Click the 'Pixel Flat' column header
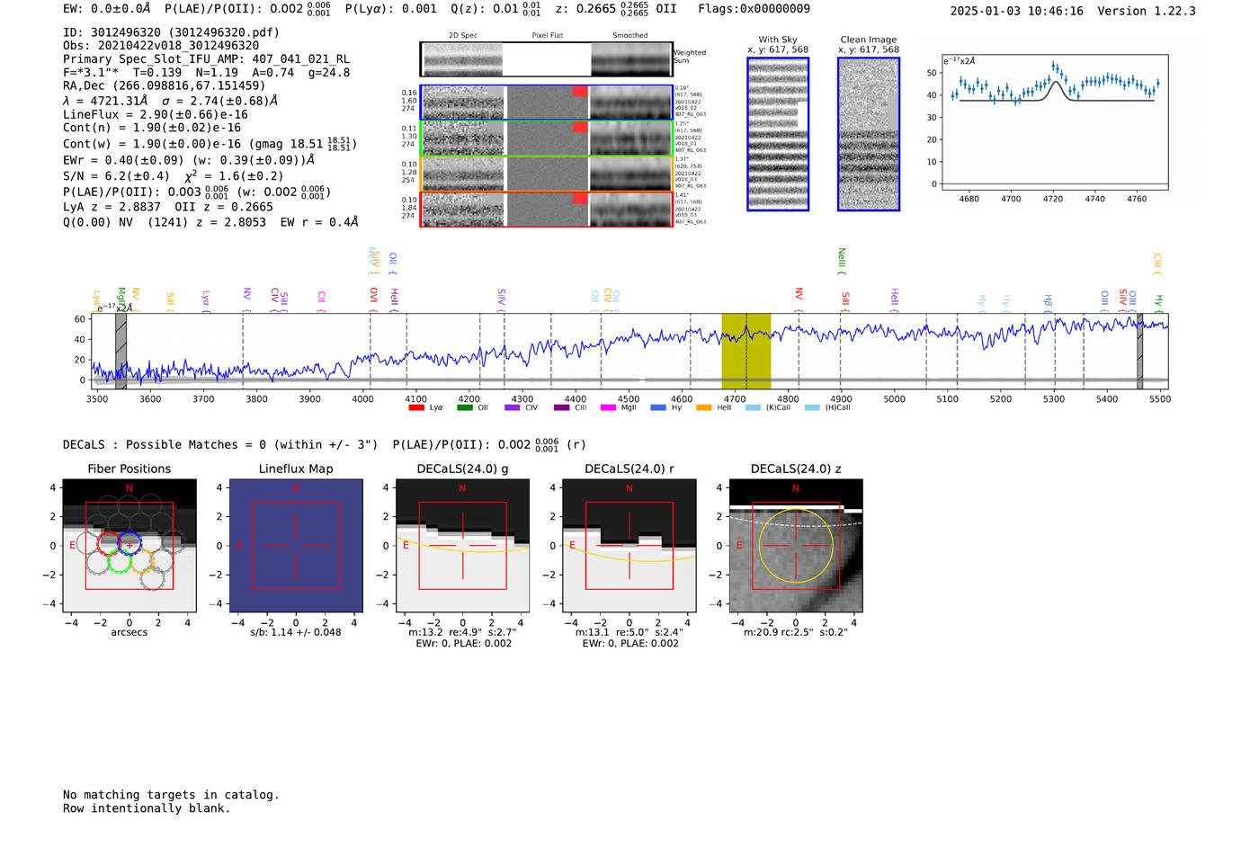The image size is (1259, 857). [x=547, y=36]
